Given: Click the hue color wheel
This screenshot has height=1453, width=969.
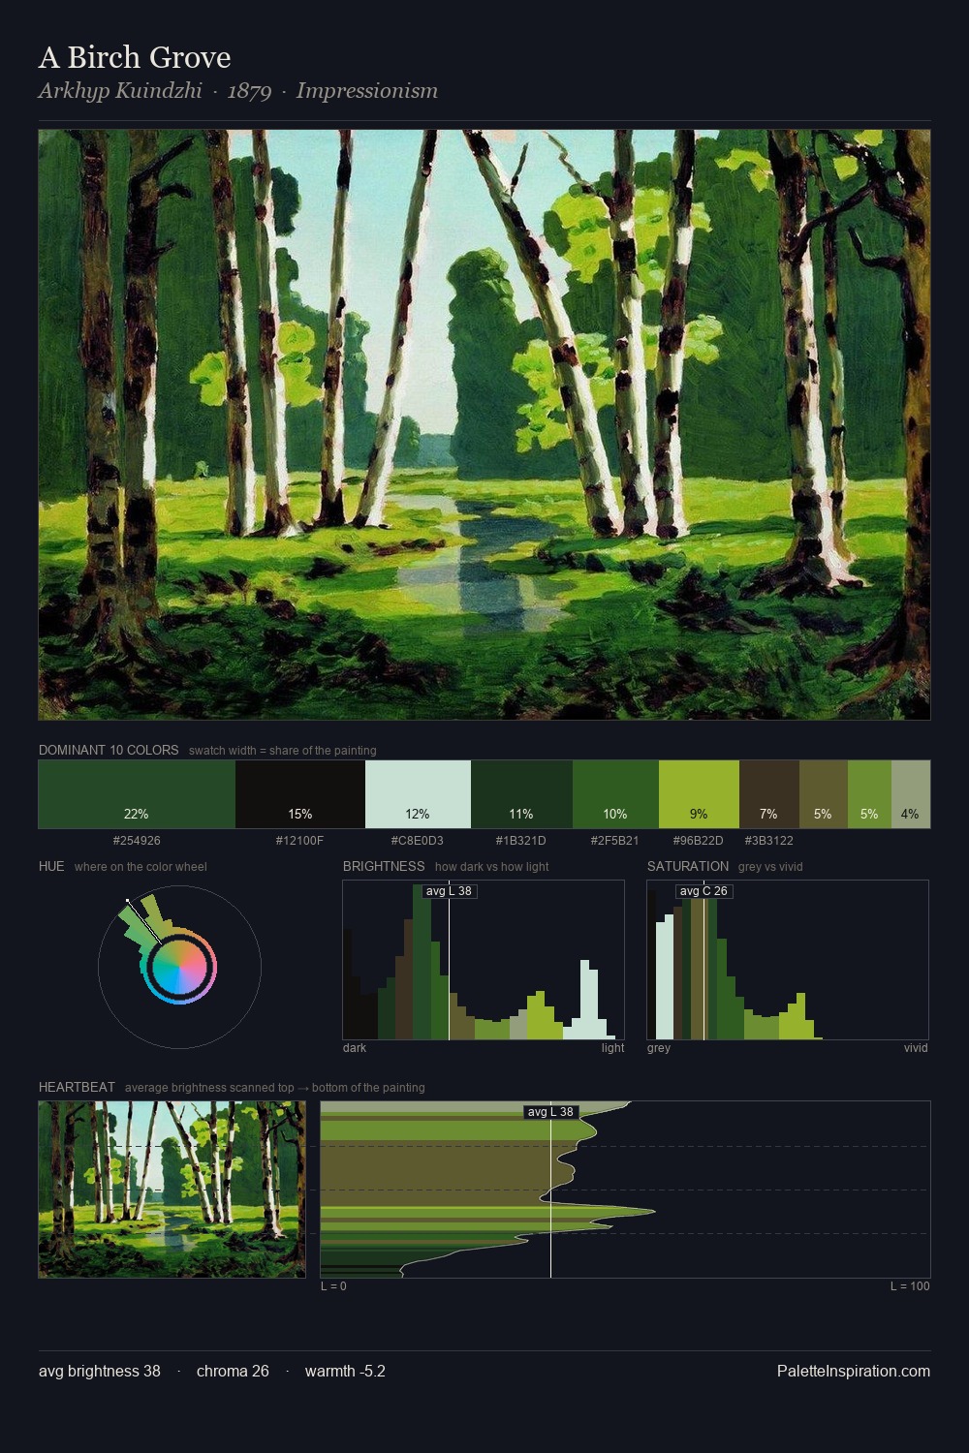Looking at the screenshot, I should point(179,967).
